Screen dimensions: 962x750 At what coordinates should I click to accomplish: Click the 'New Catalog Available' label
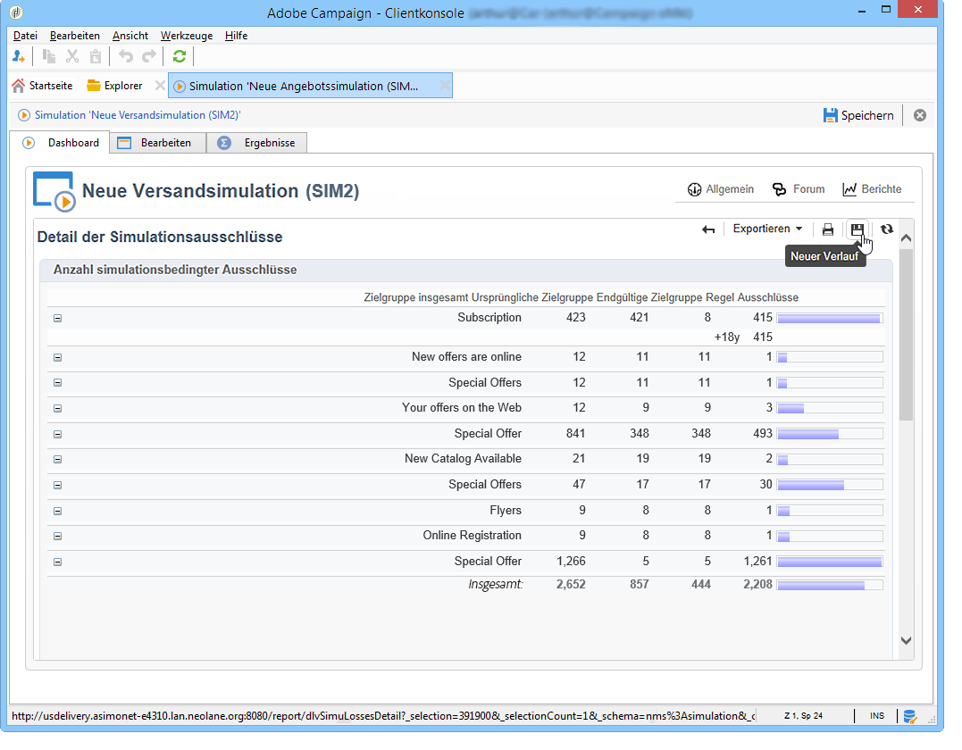point(463,459)
